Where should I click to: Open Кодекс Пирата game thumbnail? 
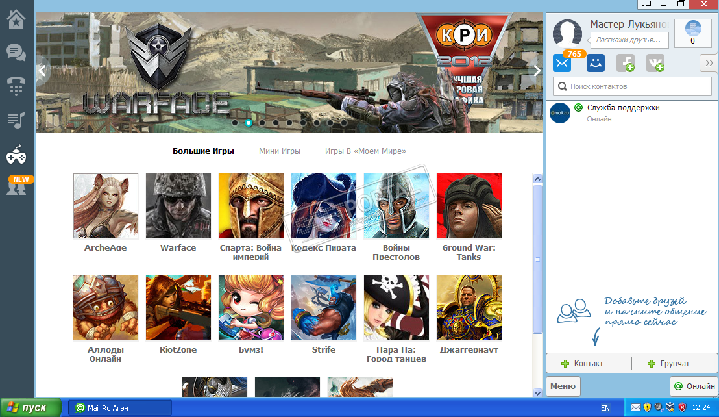(324, 206)
